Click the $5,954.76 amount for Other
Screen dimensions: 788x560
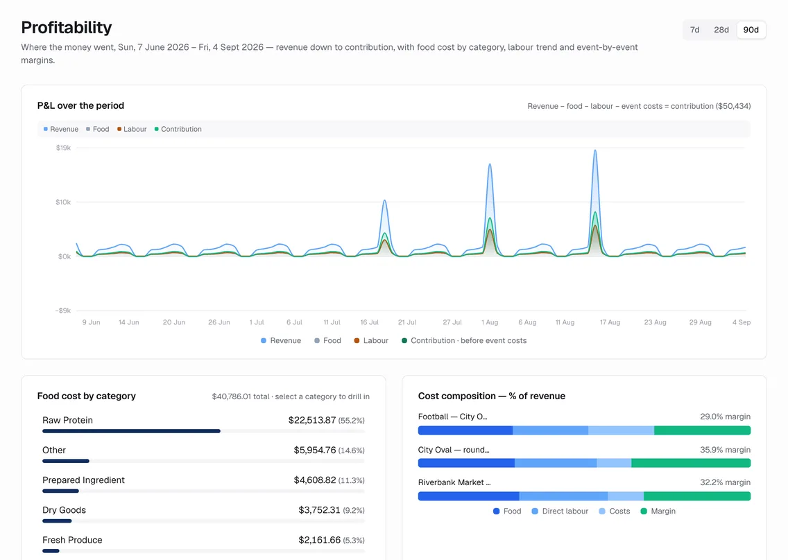point(315,450)
